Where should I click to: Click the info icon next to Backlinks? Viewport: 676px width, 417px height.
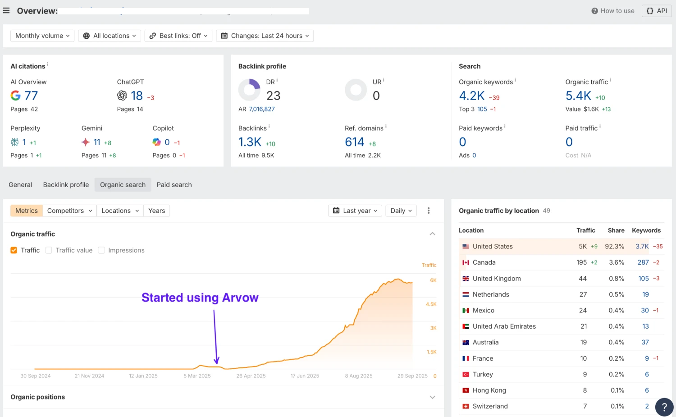269,127
